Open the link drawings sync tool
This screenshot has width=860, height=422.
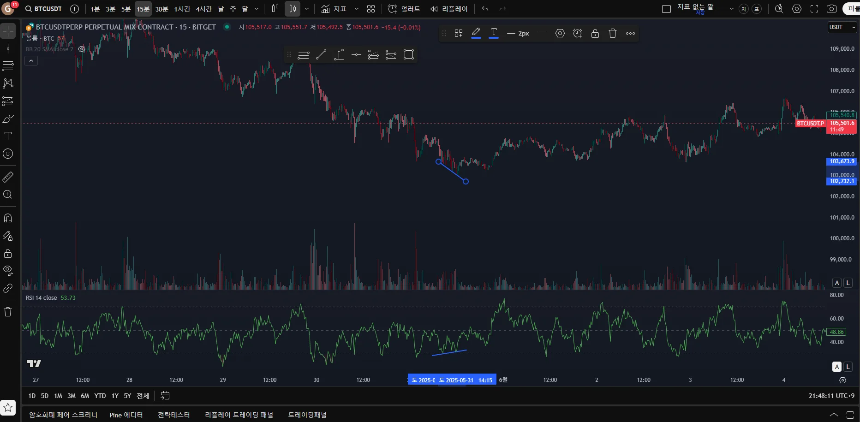[8, 288]
